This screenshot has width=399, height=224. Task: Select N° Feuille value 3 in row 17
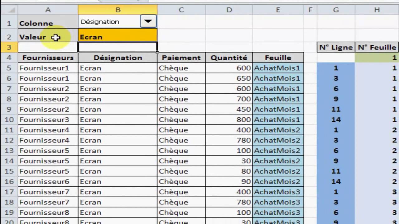tap(377, 192)
